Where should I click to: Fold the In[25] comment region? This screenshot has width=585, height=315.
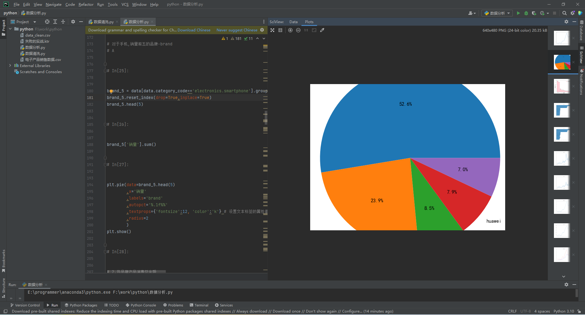tap(105, 71)
